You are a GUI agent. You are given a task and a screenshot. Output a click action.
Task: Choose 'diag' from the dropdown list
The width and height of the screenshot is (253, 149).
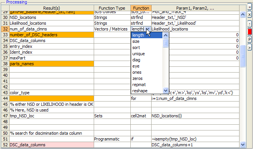click(147, 60)
